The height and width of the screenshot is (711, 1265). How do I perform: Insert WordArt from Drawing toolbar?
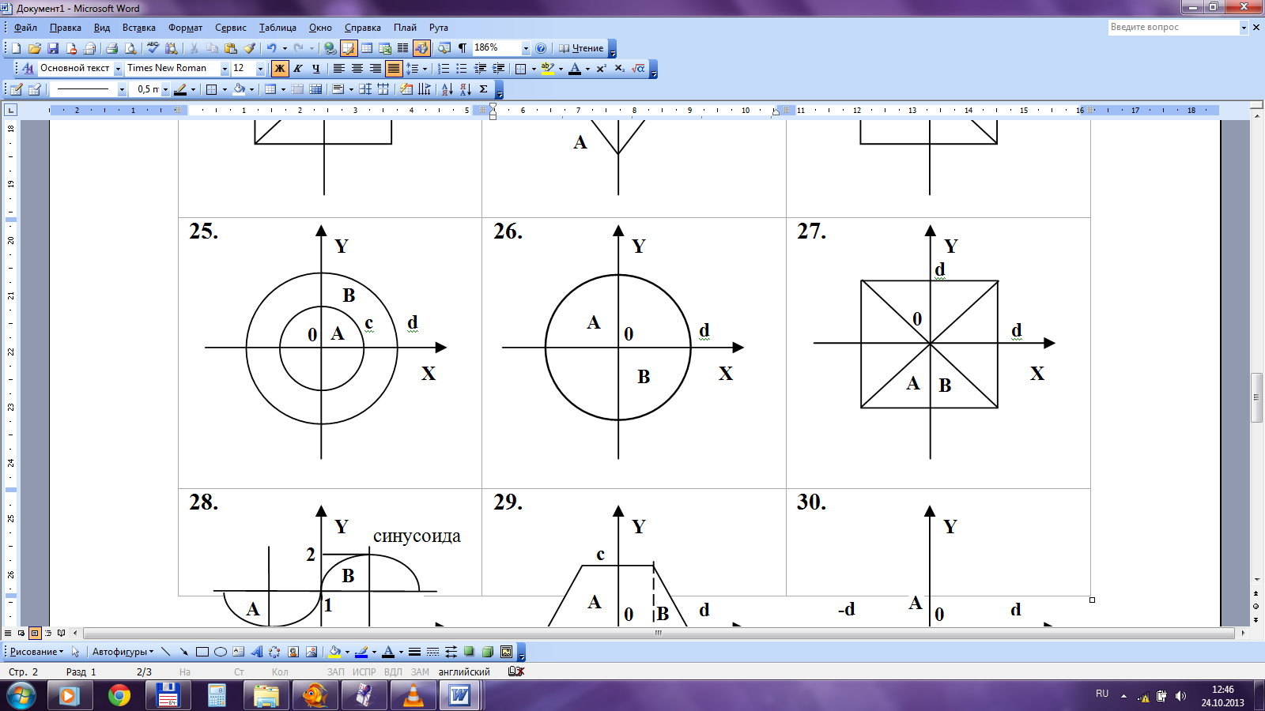pos(256,652)
